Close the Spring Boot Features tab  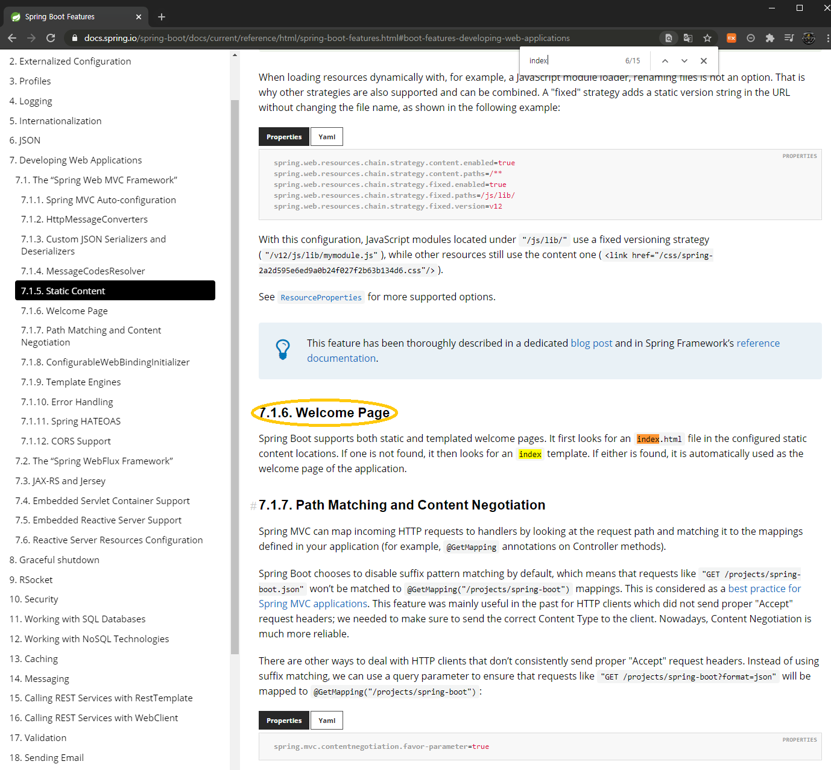(x=139, y=17)
